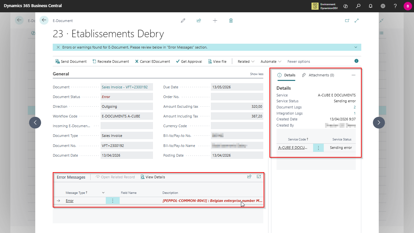Screen dimensions: 414x233
Task: Open page in new window icon
Action: (x=347, y=20)
